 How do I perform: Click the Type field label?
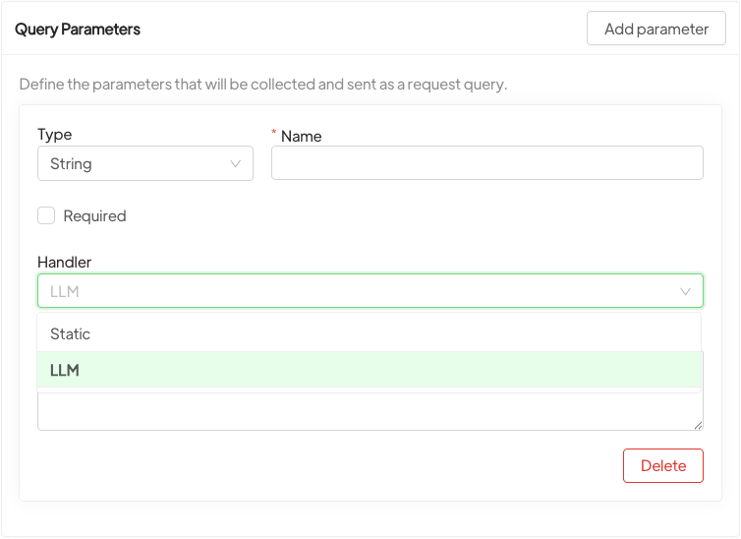[x=55, y=135]
